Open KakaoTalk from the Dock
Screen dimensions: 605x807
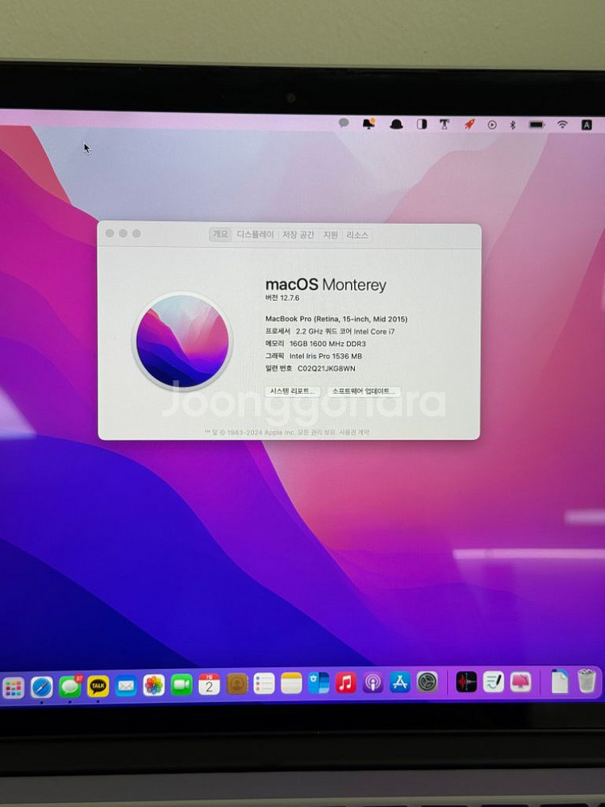point(98,687)
